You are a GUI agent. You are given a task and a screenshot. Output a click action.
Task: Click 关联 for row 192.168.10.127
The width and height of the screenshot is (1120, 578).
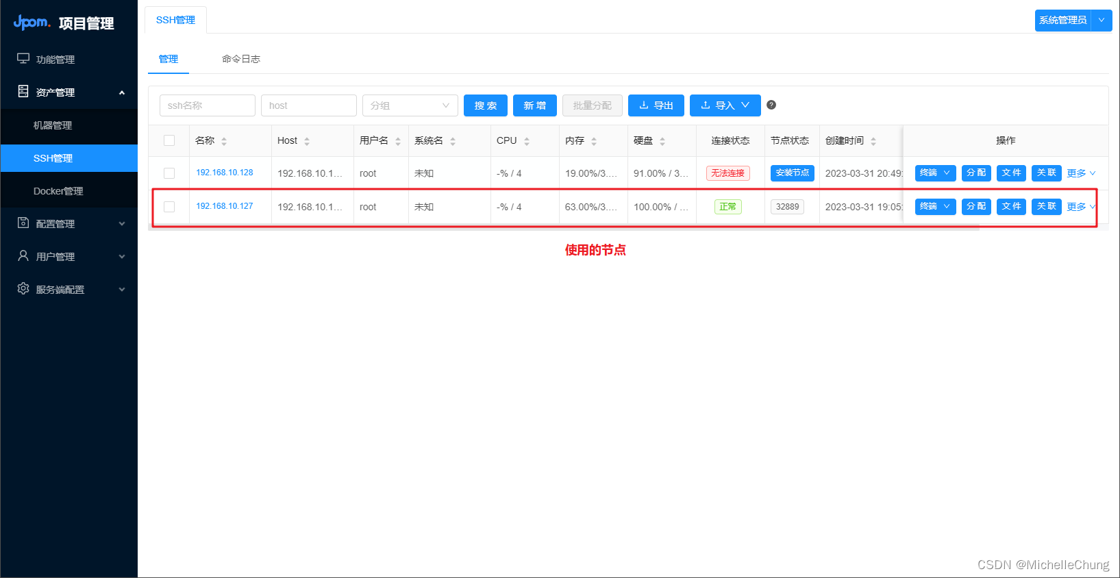coord(1046,206)
